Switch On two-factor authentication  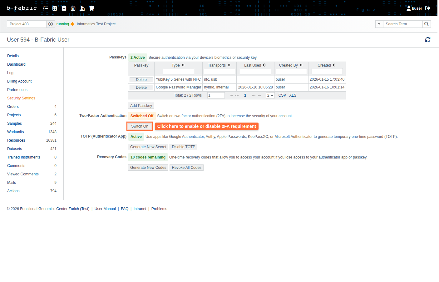(x=140, y=126)
